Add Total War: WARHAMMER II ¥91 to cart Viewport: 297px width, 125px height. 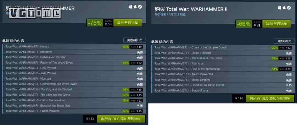276,24
